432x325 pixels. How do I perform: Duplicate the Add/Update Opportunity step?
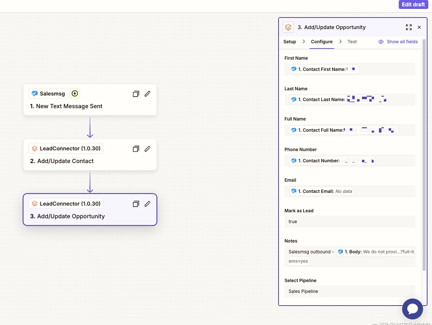click(136, 204)
